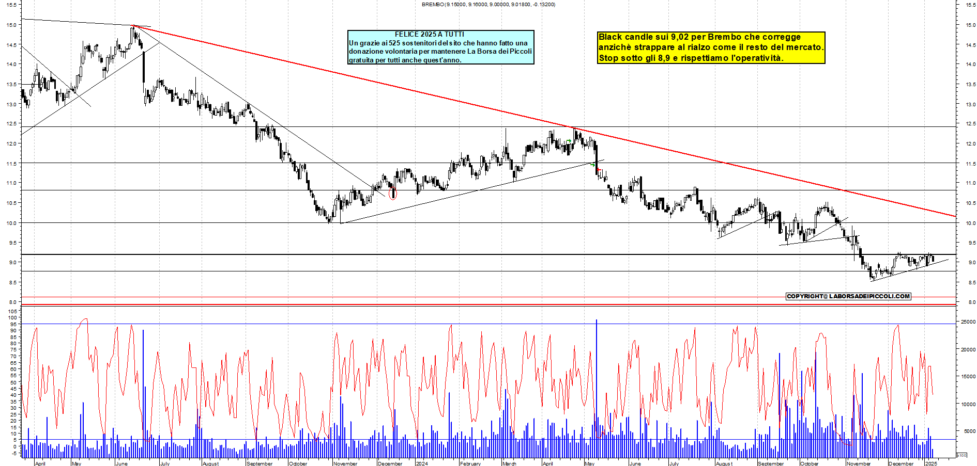Click the 'x100' volume scale label
This screenshot has width=977, height=466.
962,455
